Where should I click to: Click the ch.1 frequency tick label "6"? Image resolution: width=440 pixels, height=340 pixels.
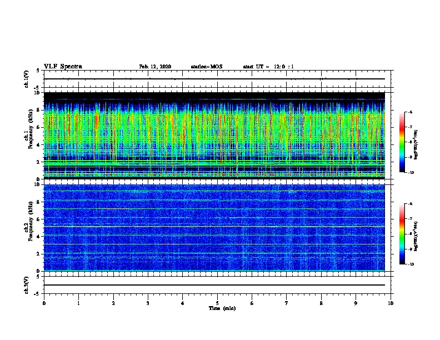[38, 127]
